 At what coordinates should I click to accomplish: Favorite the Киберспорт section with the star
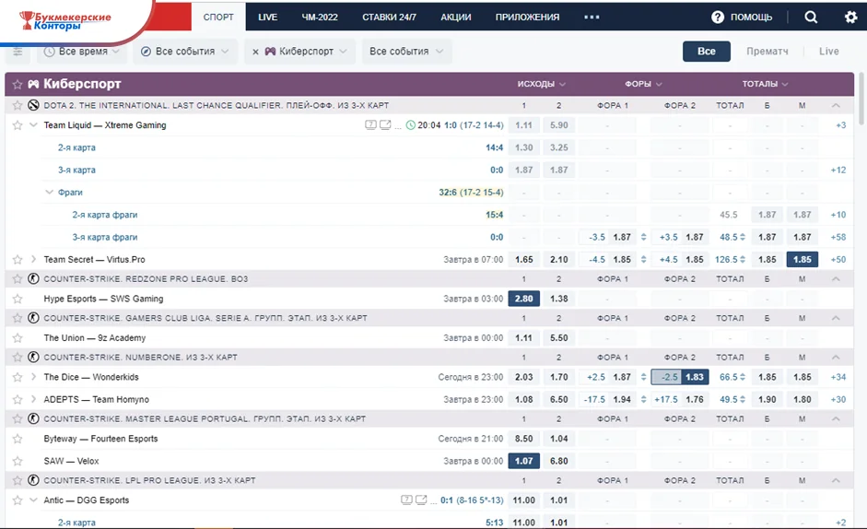[18, 84]
